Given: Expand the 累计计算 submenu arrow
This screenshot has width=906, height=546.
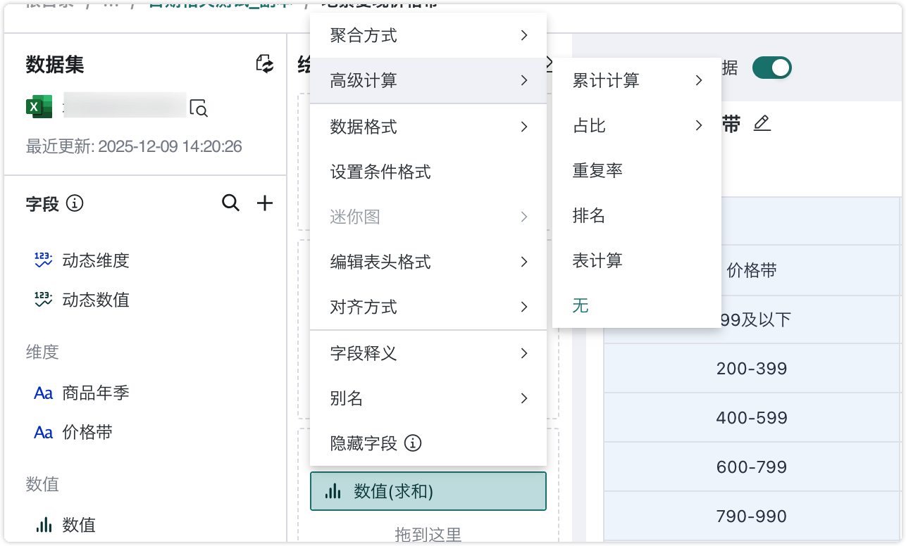Looking at the screenshot, I should [x=699, y=80].
